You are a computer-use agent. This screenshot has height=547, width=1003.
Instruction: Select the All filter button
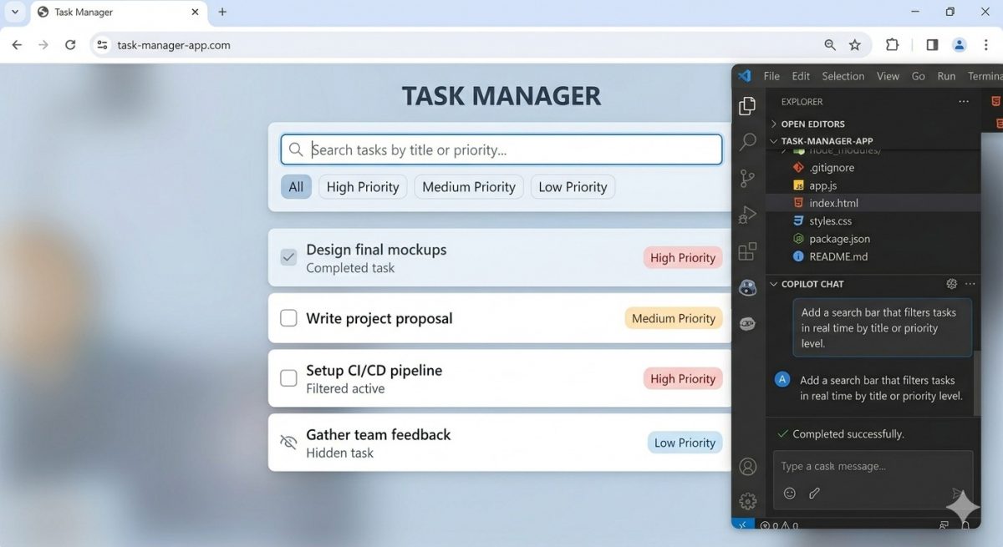click(x=296, y=186)
